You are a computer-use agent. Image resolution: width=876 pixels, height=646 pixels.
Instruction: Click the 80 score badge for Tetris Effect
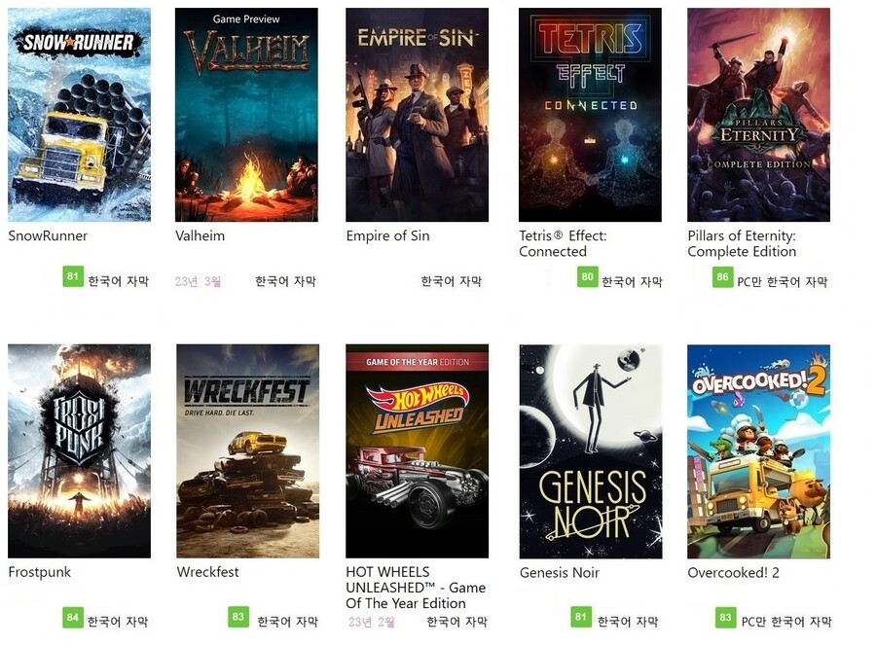[x=587, y=277]
